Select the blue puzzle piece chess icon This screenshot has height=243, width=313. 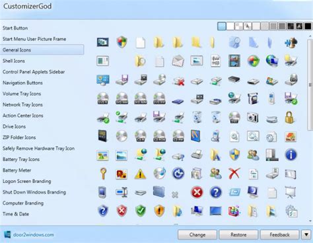point(291,42)
